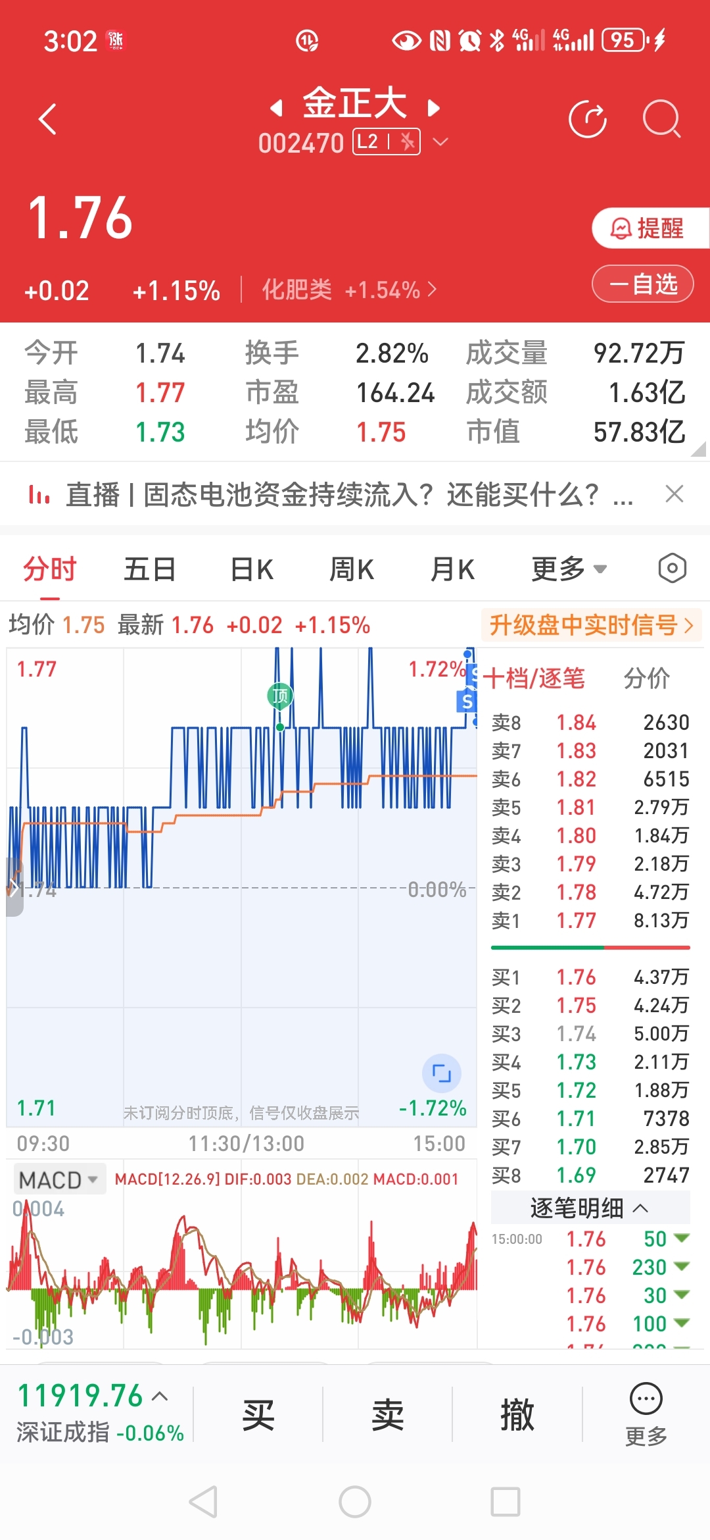Tap the tick trade with volume 230
The height and width of the screenshot is (1540, 710).
pos(590,1267)
